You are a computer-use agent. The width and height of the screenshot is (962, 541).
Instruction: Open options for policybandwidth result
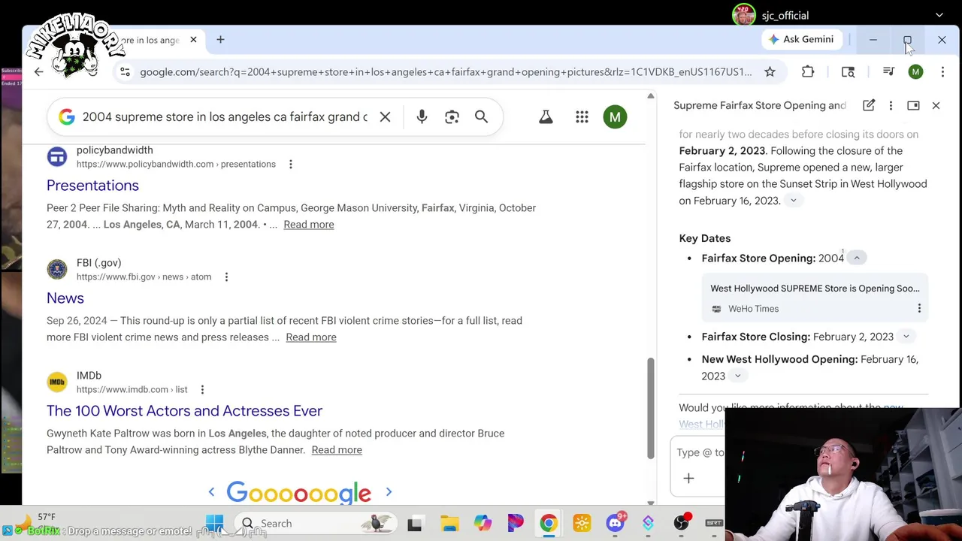290,165
